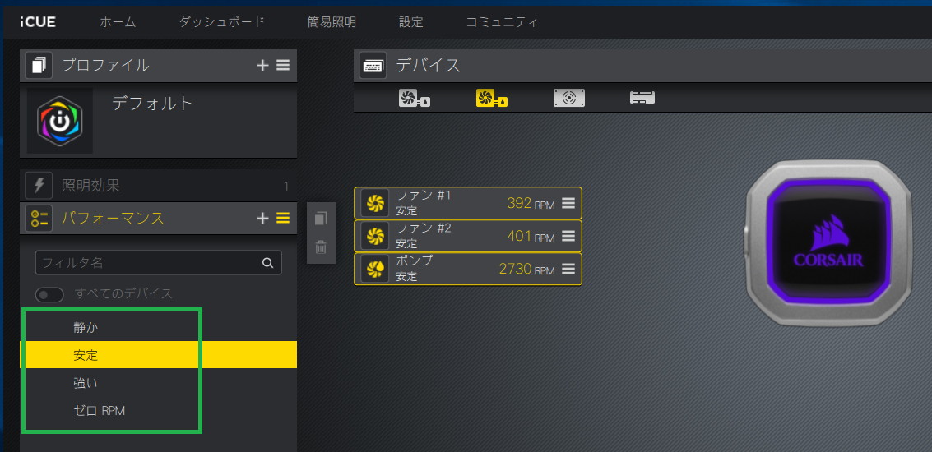Go to the 設定 tab

[x=410, y=22]
